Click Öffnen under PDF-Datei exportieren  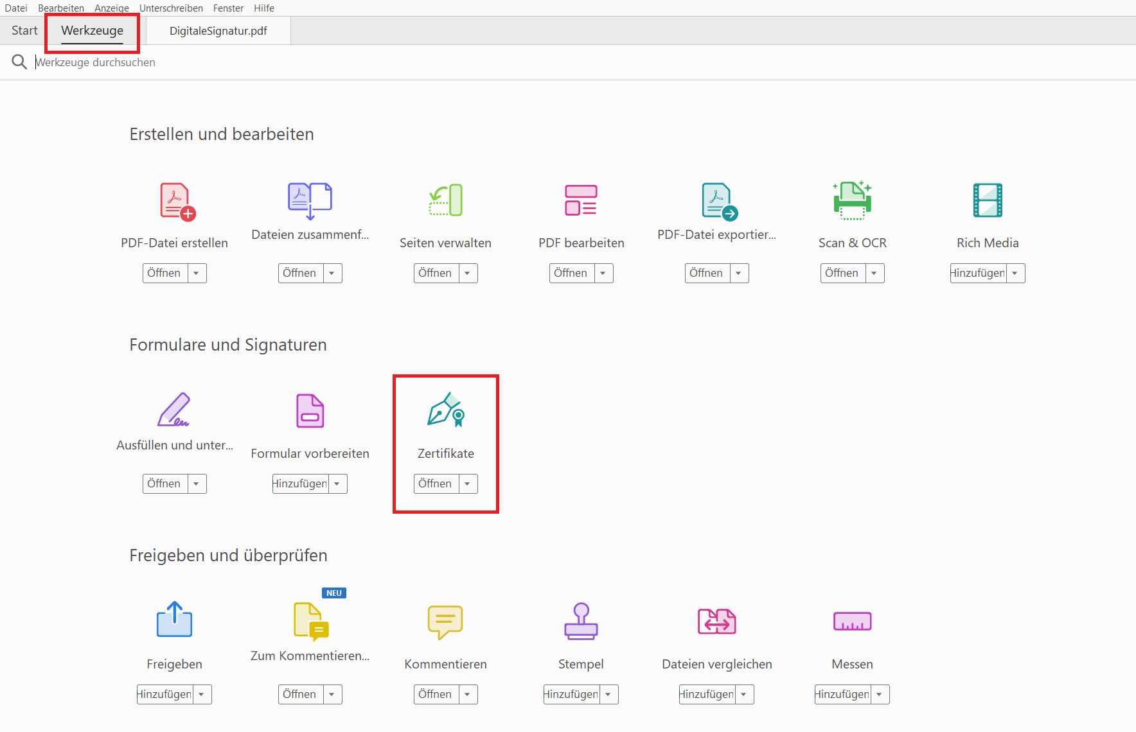tap(707, 273)
